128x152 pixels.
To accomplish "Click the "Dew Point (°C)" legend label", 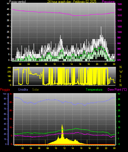I will pyautogui.click(x=117, y=90).
